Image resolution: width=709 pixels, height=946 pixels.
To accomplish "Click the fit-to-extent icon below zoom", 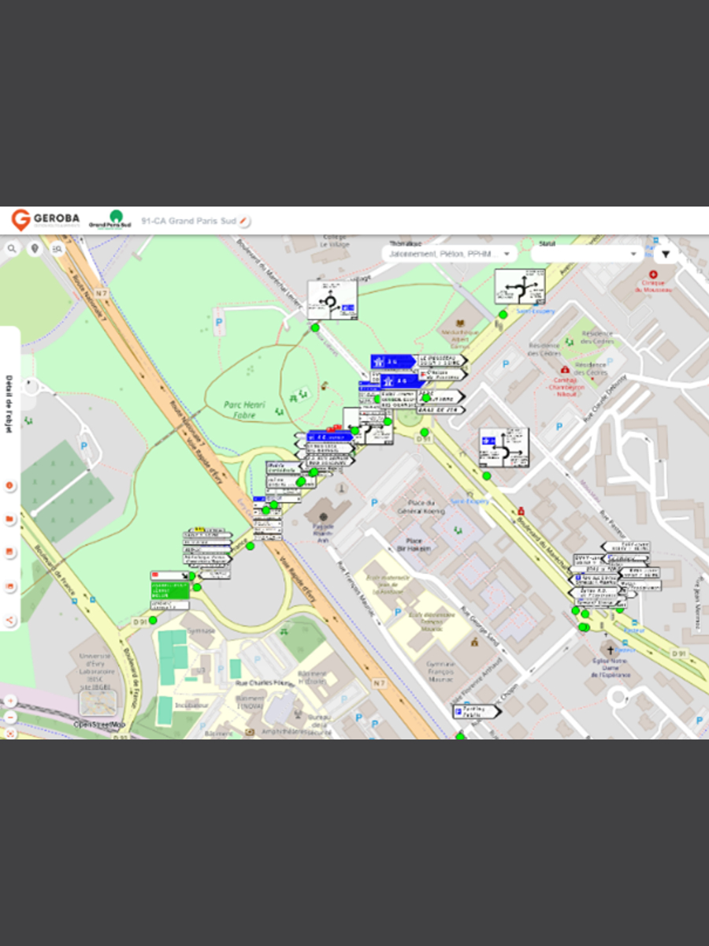I will tap(10, 733).
